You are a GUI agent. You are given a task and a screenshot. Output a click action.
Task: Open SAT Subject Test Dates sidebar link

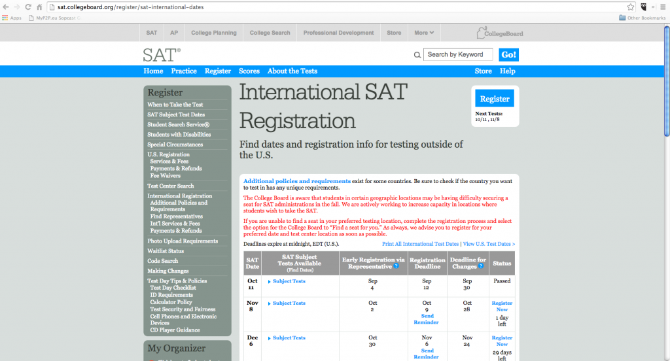(x=176, y=114)
